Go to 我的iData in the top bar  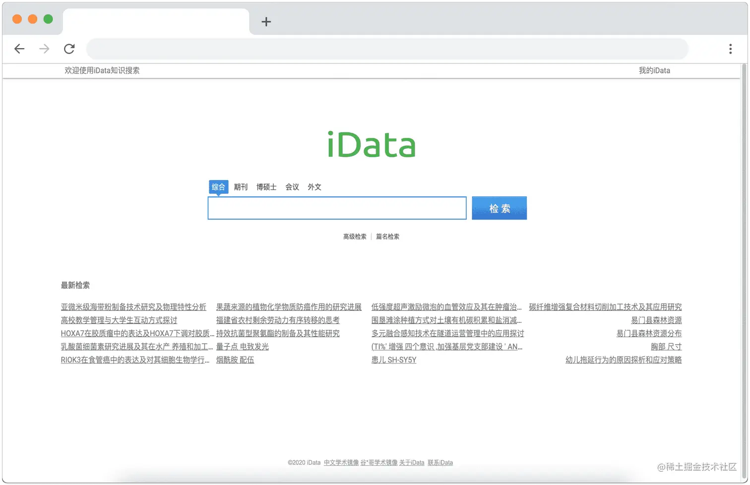pos(655,70)
